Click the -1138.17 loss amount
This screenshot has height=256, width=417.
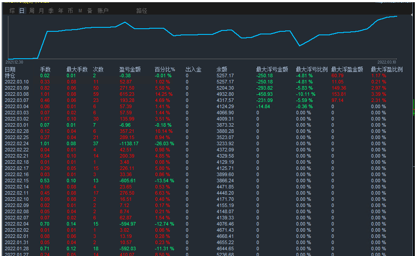tap(129, 143)
